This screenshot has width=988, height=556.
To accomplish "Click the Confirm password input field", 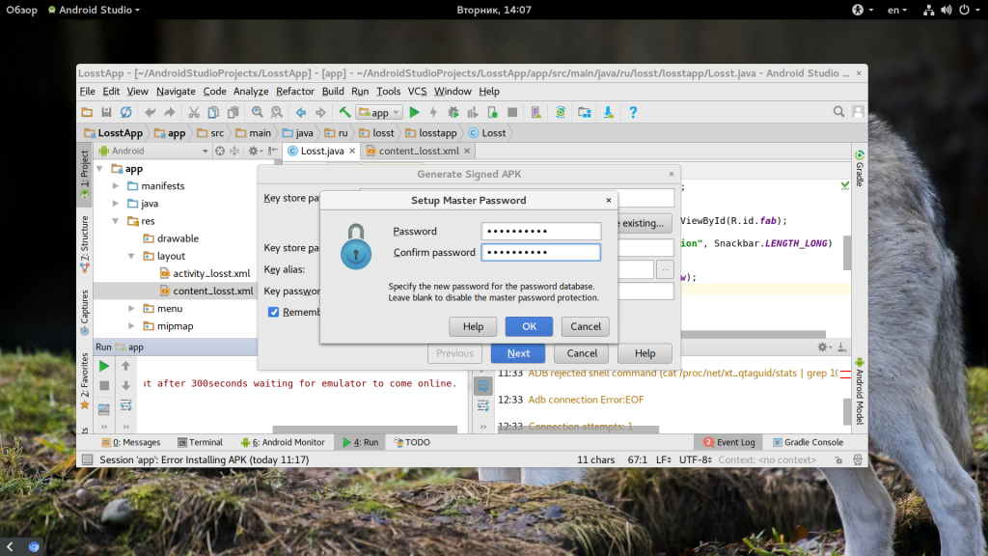I will 540,252.
